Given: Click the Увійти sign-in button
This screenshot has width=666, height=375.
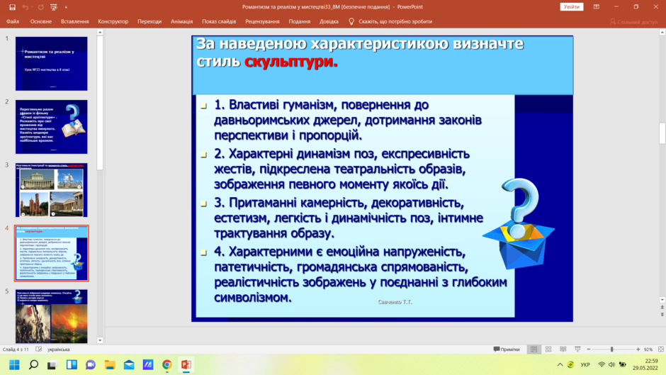Looking at the screenshot, I should 572,7.
